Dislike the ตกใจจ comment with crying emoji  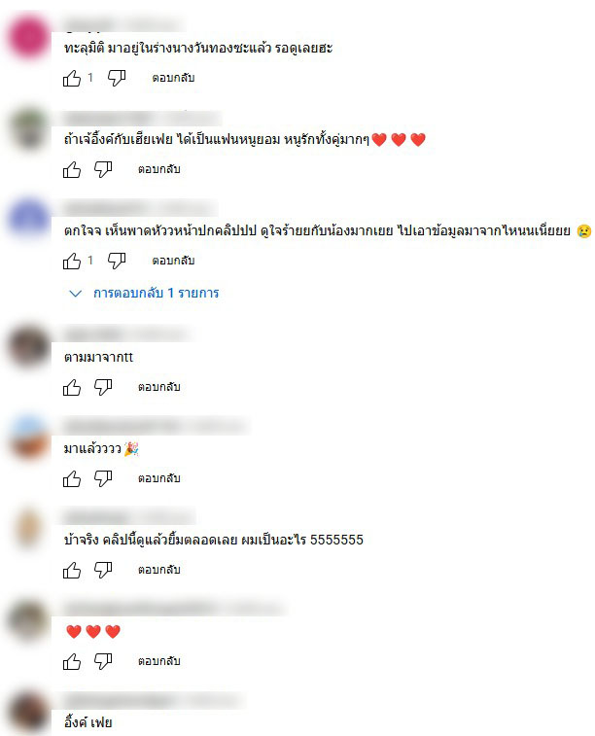pyautogui.click(x=117, y=261)
